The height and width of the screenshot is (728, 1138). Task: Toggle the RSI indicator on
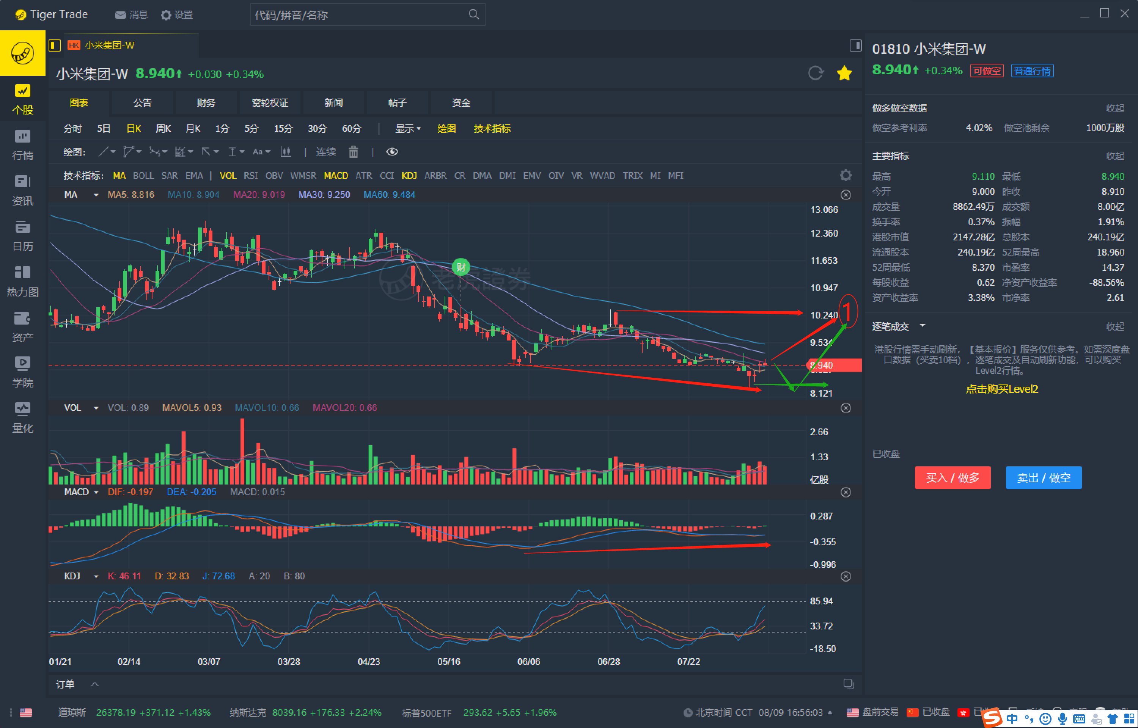251,176
